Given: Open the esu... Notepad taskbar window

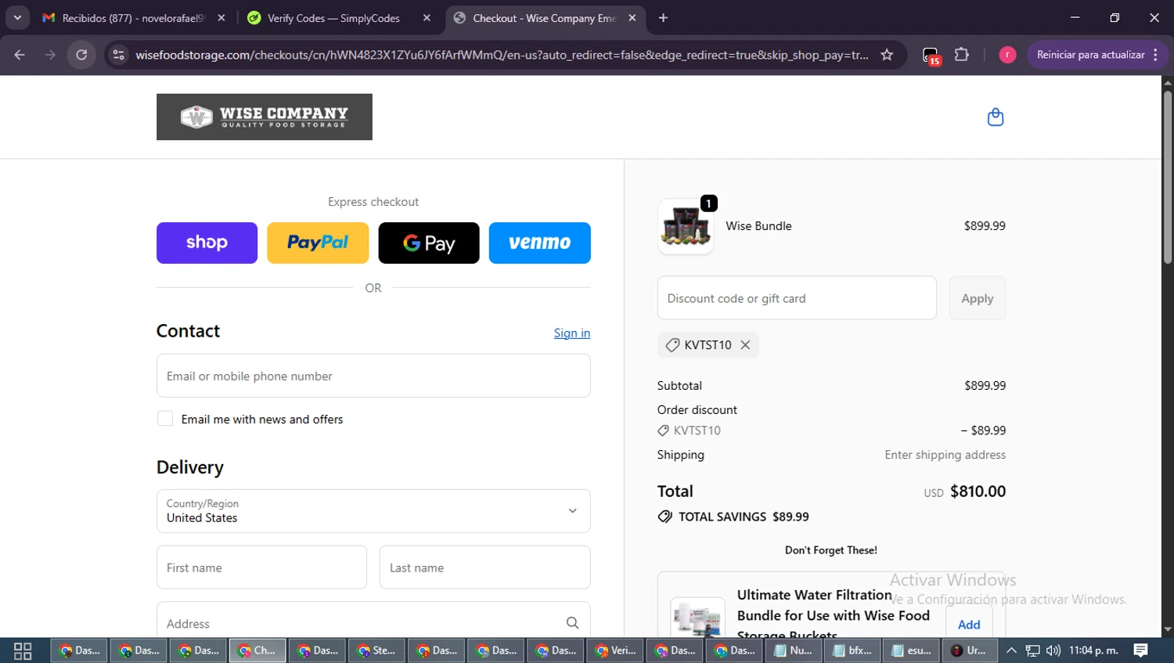Looking at the screenshot, I should coord(912,650).
